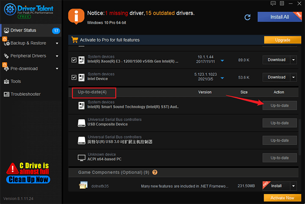Click the shopping cart icon
Image resolution: width=305 pixels, height=204 pixels.
pos(75,40)
